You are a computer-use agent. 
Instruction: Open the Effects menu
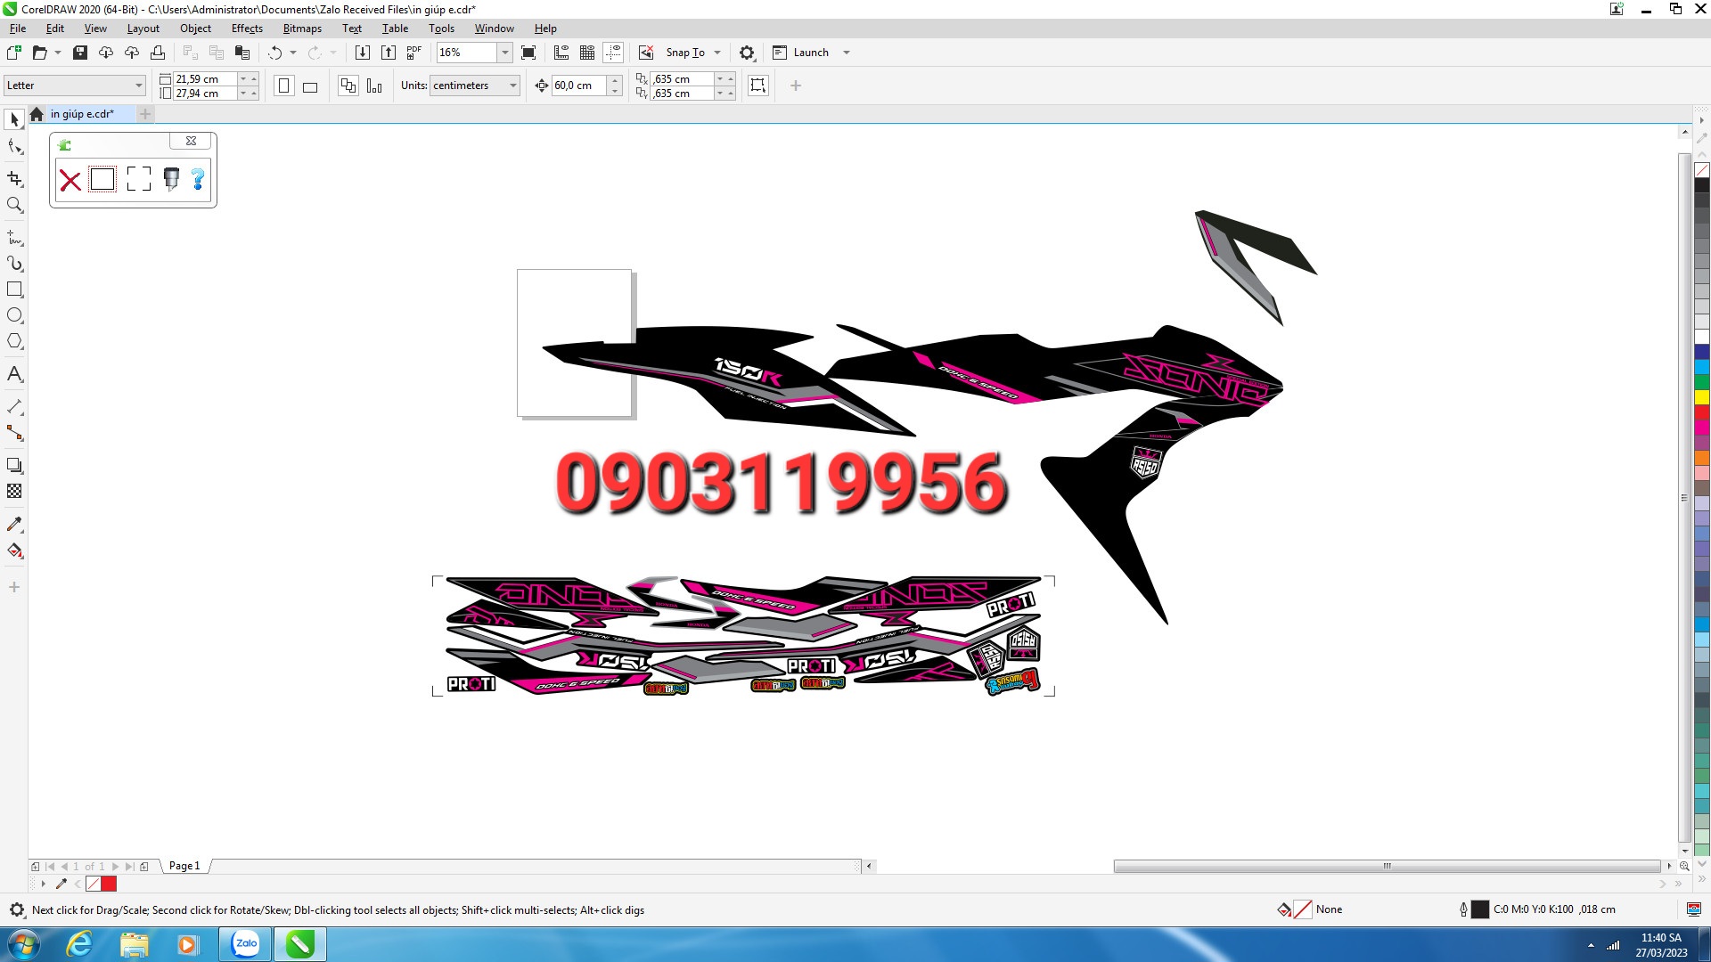[x=247, y=29]
